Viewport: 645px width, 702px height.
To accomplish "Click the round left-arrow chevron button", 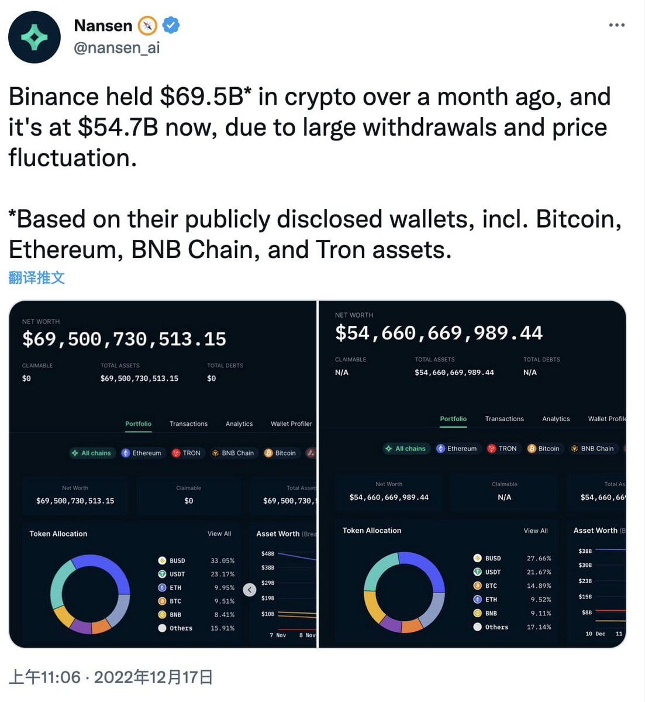I will click(x=250, y=590).
